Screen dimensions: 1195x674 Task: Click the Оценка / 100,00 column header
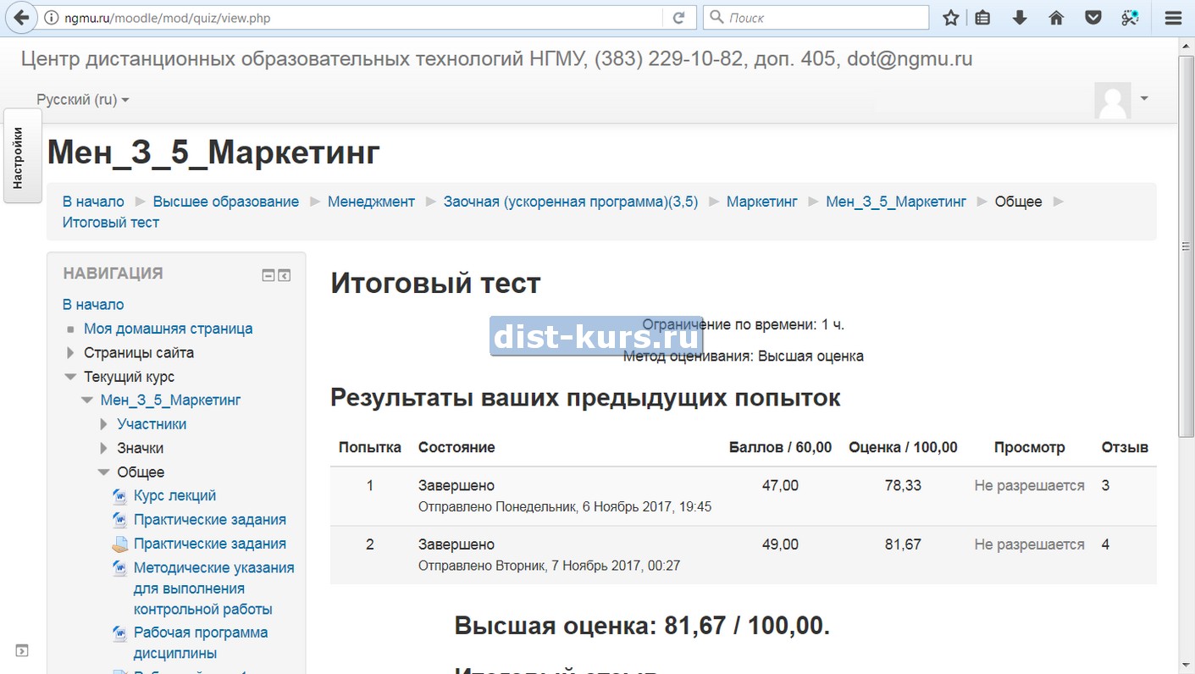[903, 447]
